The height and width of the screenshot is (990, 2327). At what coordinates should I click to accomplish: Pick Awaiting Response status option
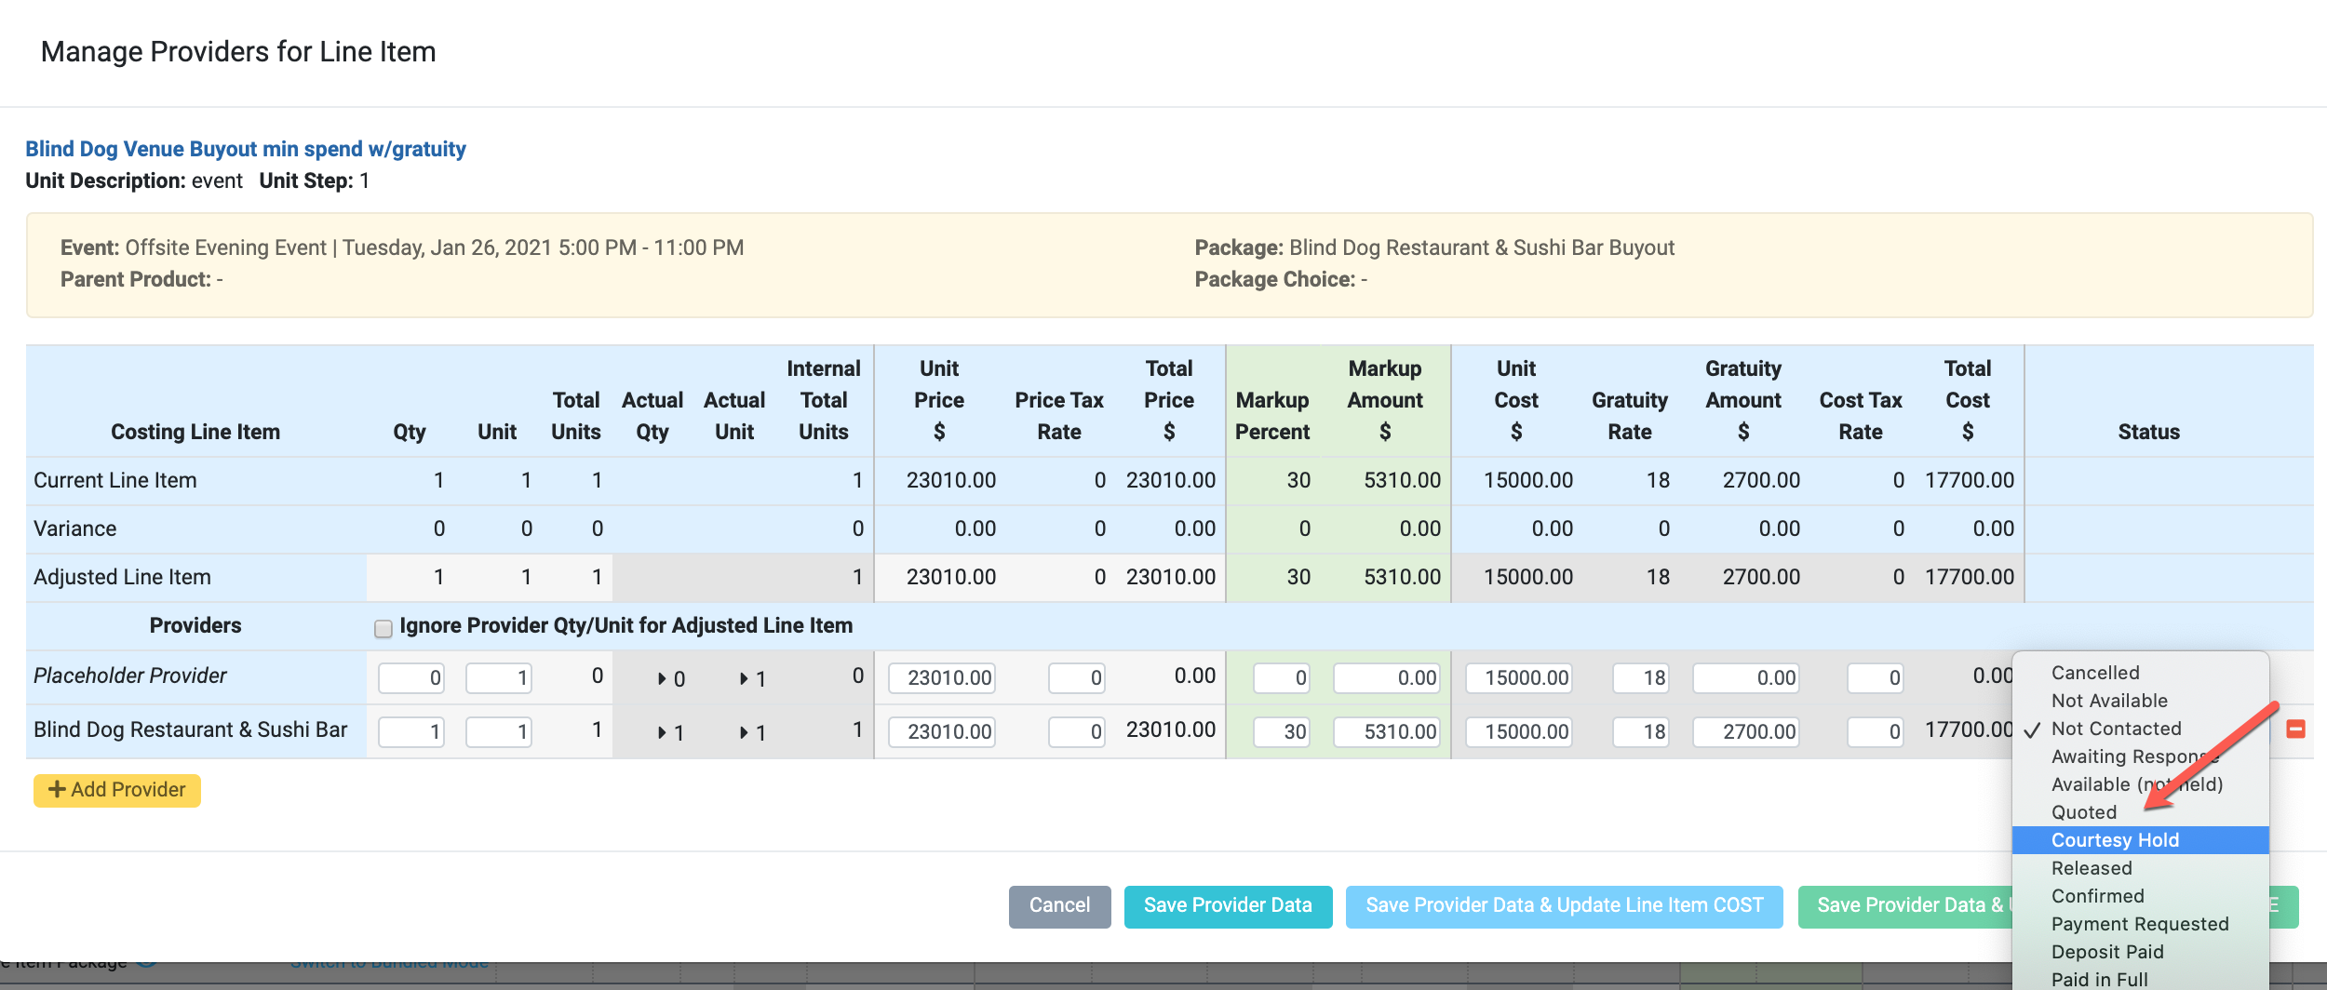(2140, 756)
